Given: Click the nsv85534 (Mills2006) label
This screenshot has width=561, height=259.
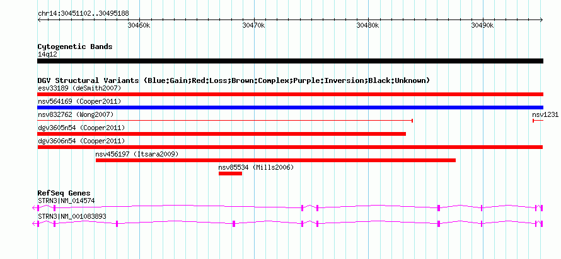Looking at the screenshot, I should [256, 167].
